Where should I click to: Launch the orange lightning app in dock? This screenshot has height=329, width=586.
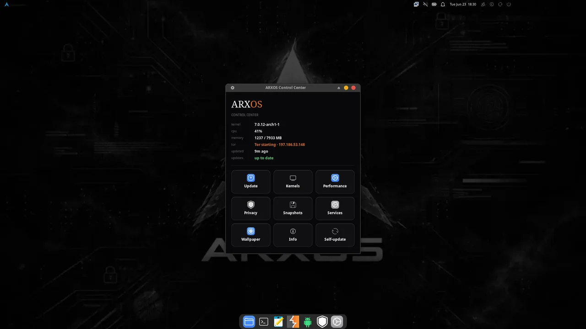click(293, 322)
